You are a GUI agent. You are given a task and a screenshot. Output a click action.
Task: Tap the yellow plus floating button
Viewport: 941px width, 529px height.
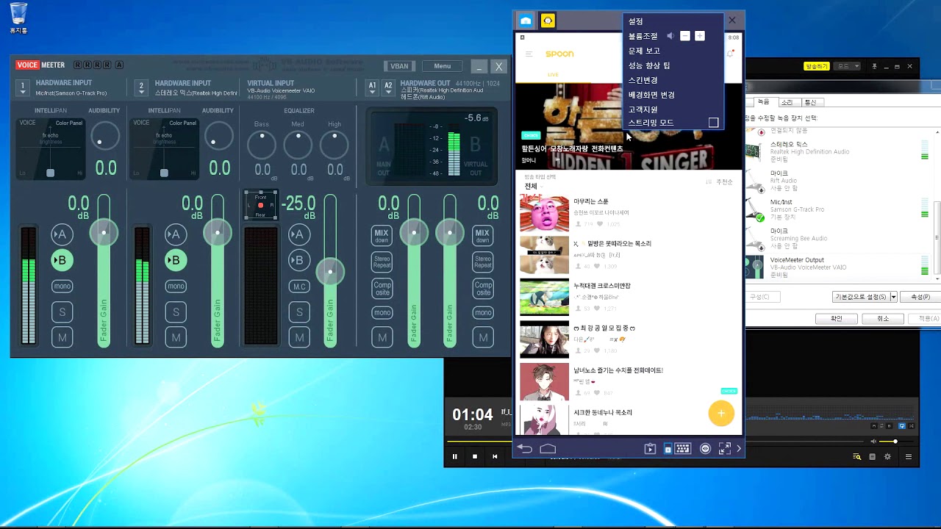point(721,413)
